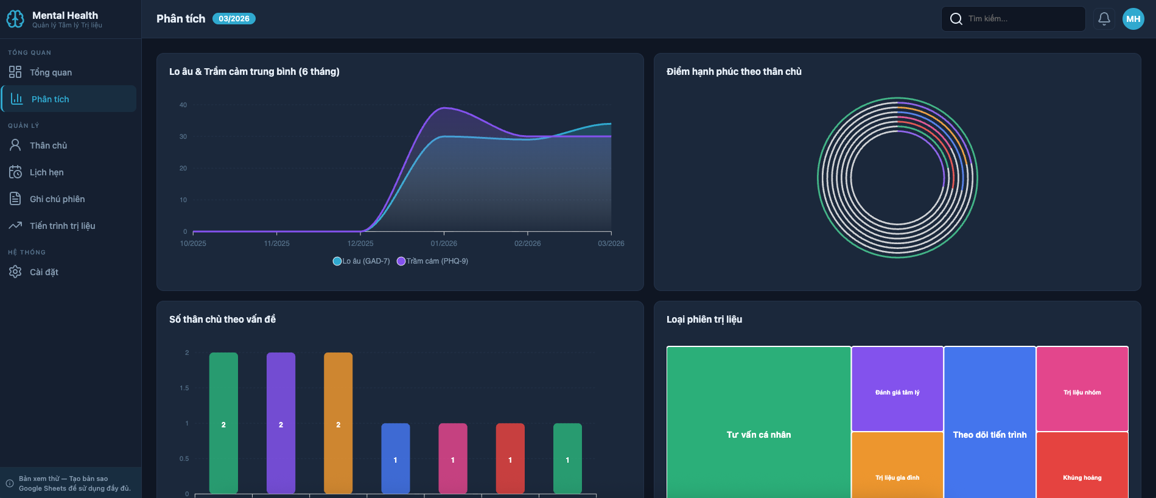Click the Mental Health brain logo icon
Screen dimensions: 1156x498
coord(15,19)
